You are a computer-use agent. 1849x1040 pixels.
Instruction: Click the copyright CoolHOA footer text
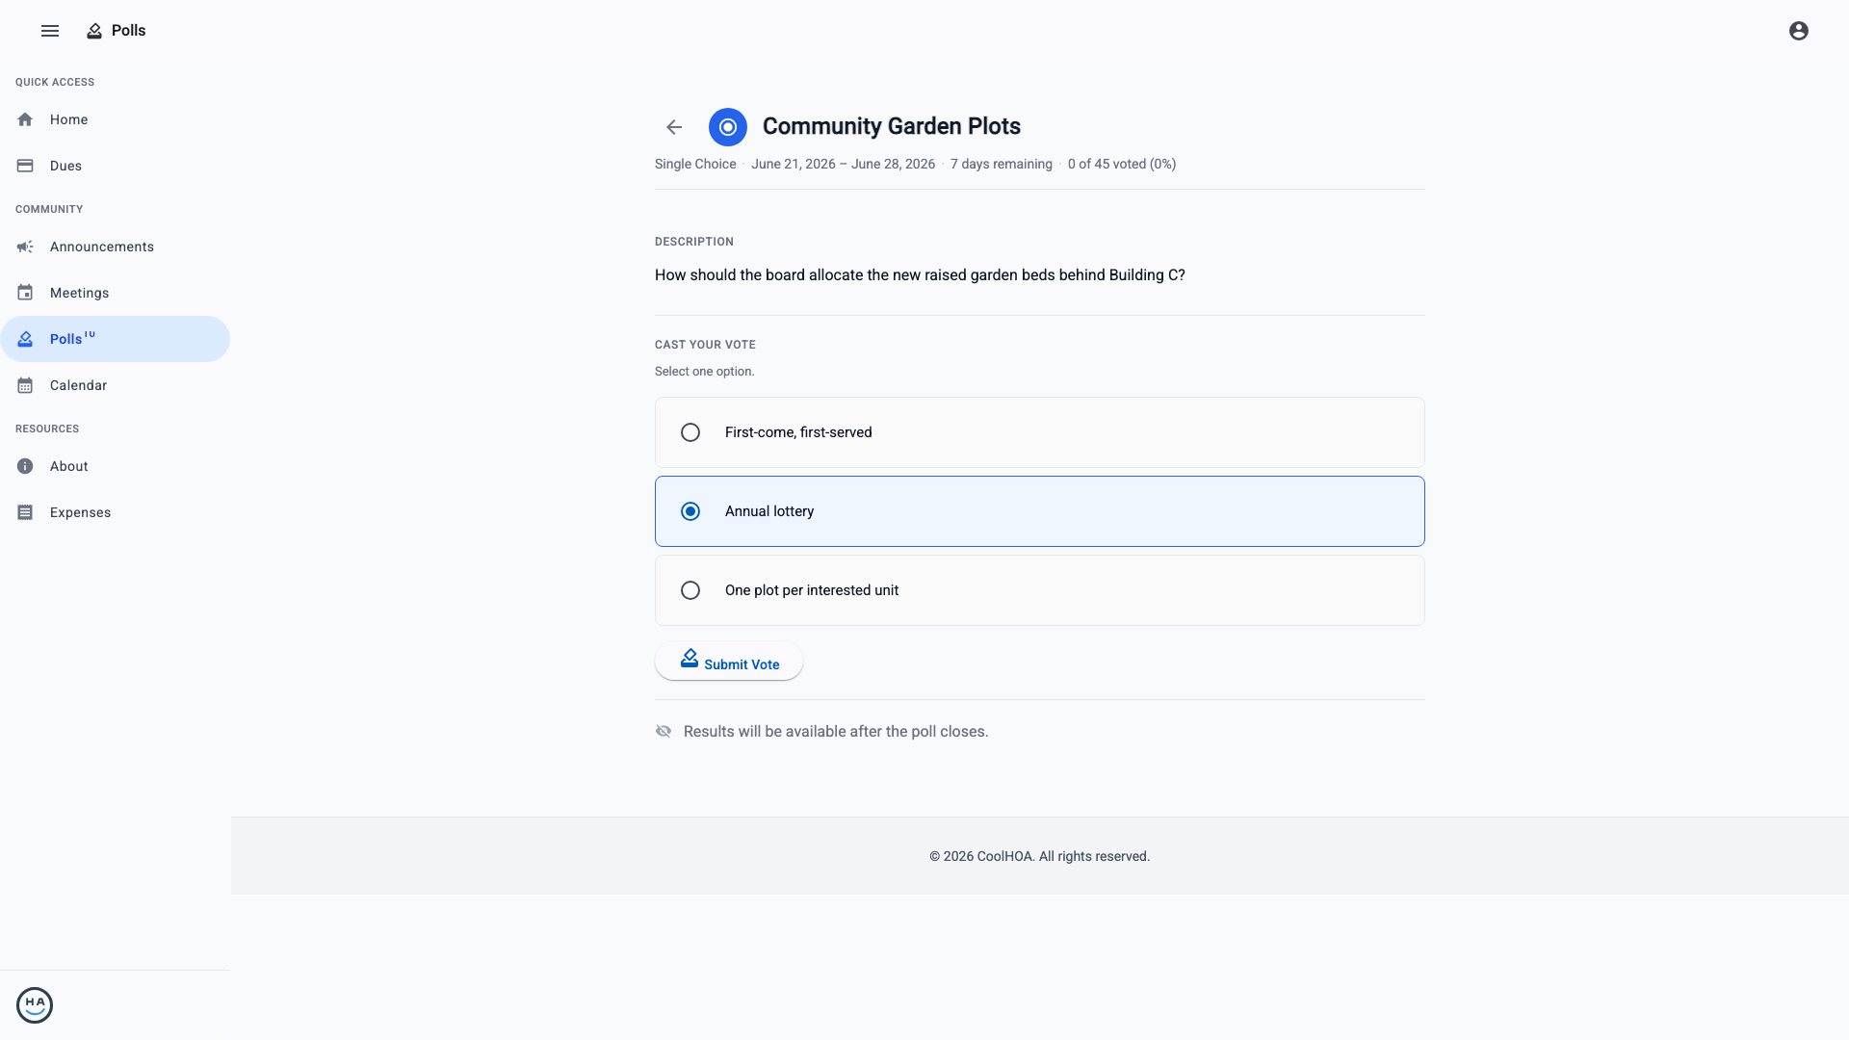tap(1039, 856)
